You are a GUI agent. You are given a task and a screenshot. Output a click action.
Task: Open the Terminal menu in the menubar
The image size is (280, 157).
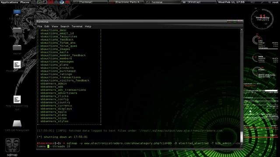pos(77,26)
